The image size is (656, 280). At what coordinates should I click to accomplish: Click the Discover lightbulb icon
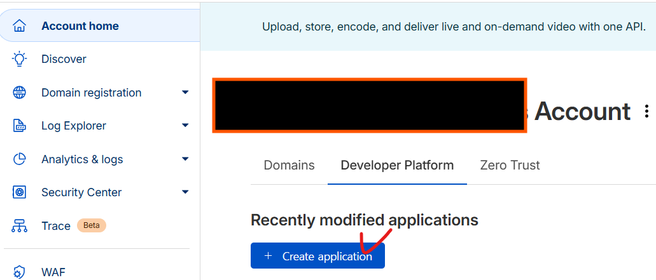point(19,59)
